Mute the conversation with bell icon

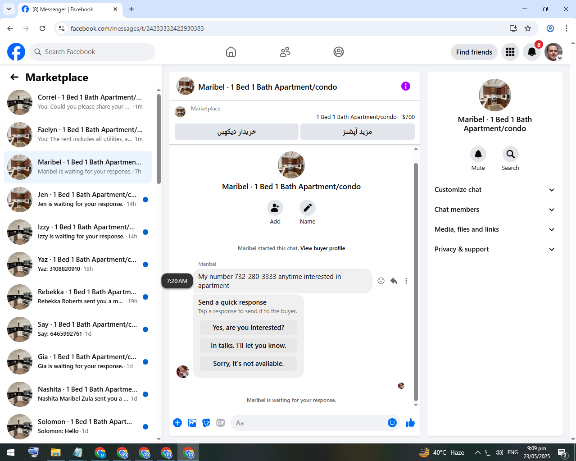(478, 154)
